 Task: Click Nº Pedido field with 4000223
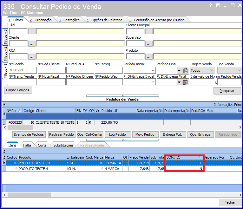point(23,70)
